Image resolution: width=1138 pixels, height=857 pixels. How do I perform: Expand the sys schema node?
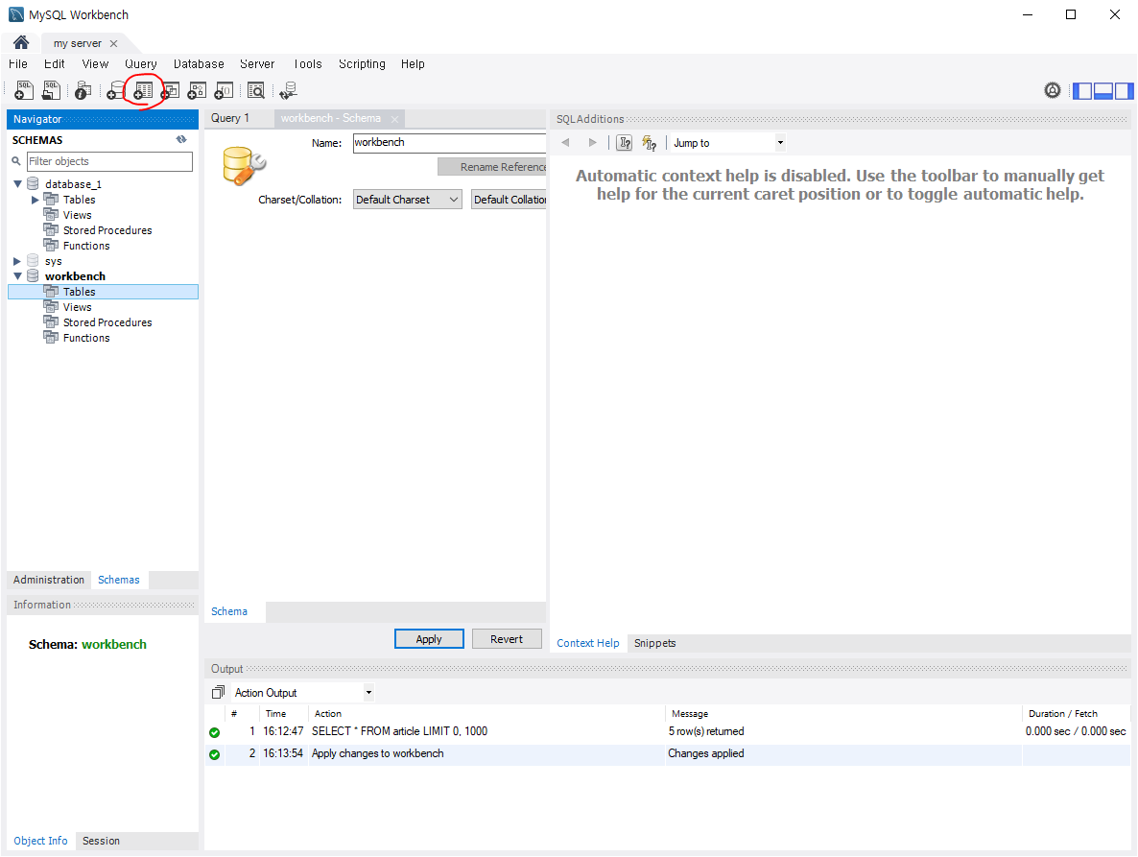click(17, 261)
